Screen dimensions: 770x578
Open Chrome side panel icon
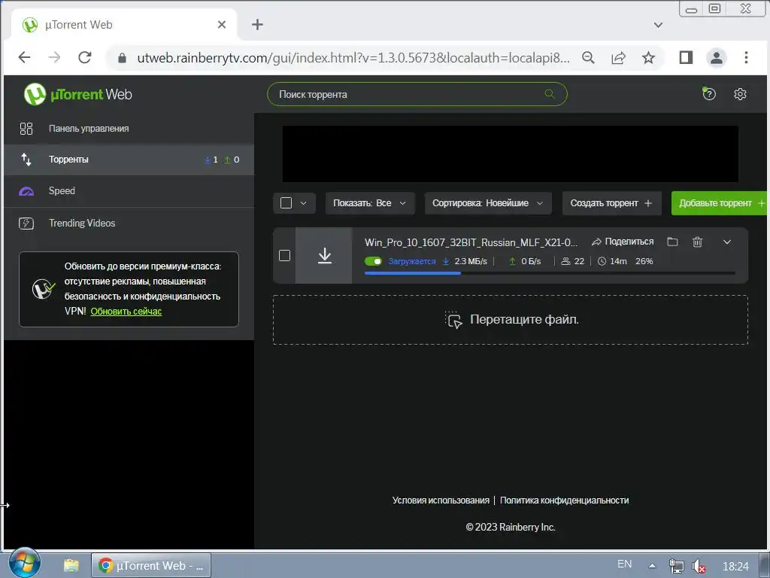pyautogui.click(x=686, y=57)
